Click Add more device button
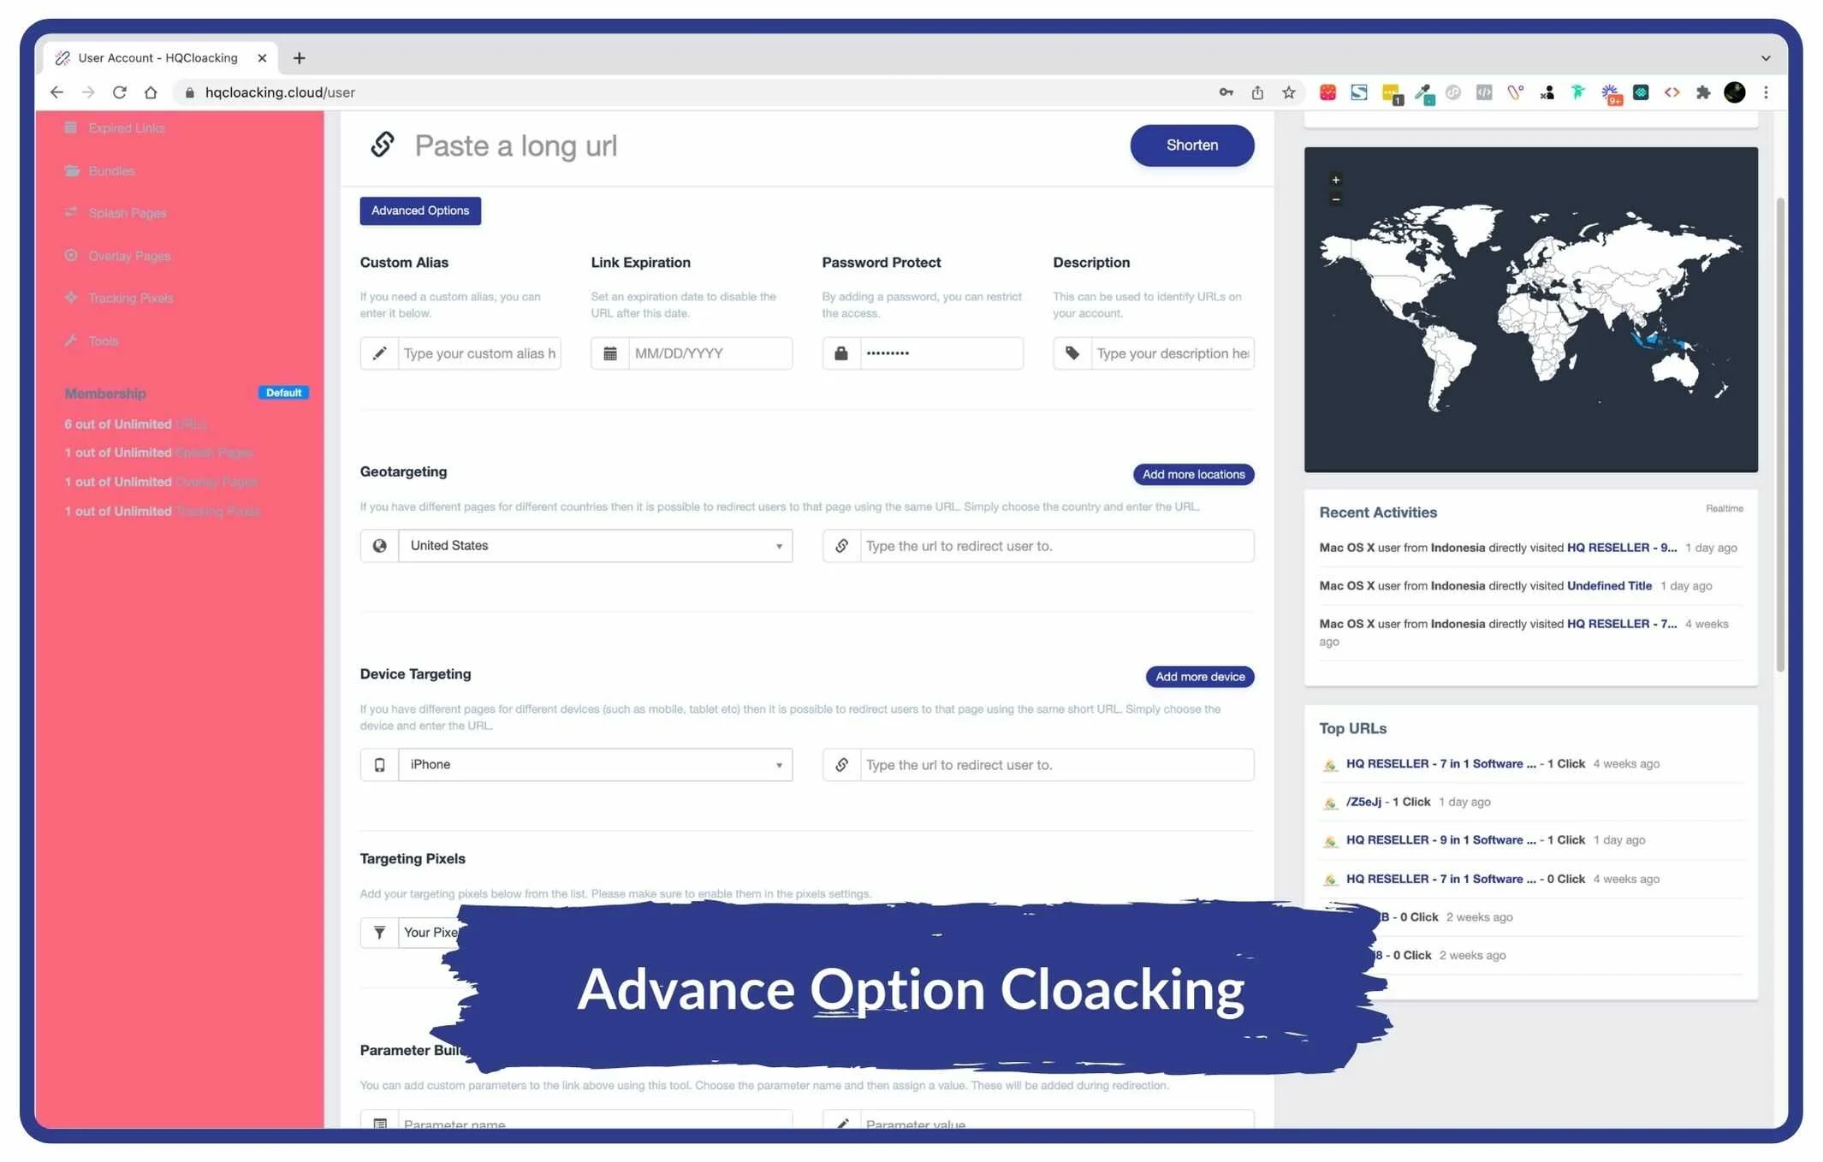 (1199, 677)
